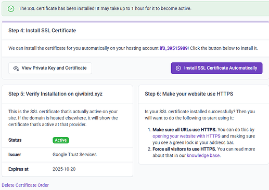Open View Private Key and Certificate

[x=50, y=68]
